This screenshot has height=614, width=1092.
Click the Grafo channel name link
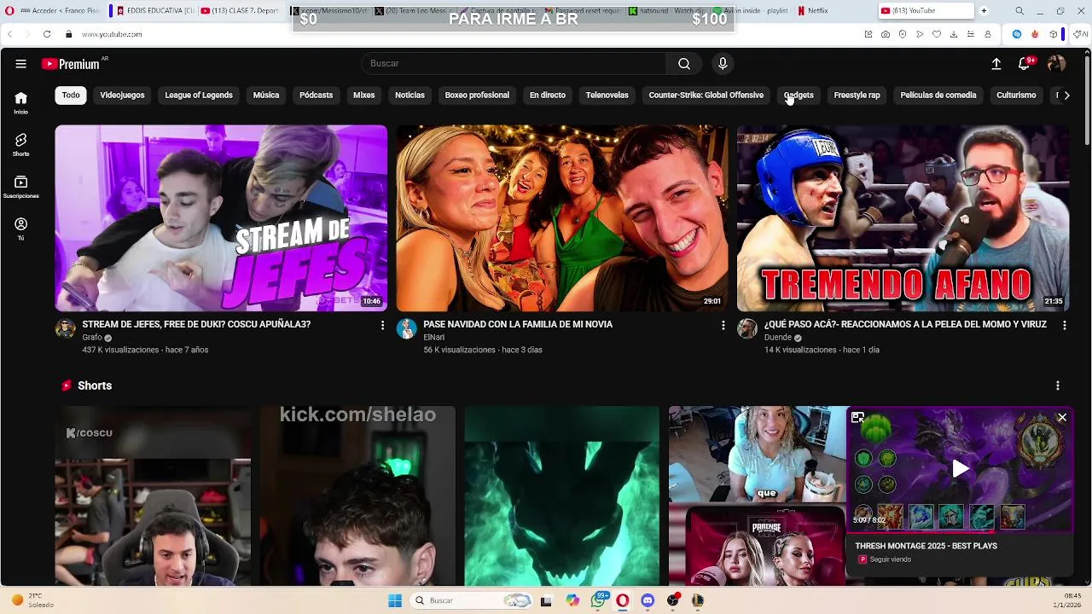[x=92, y=338]
